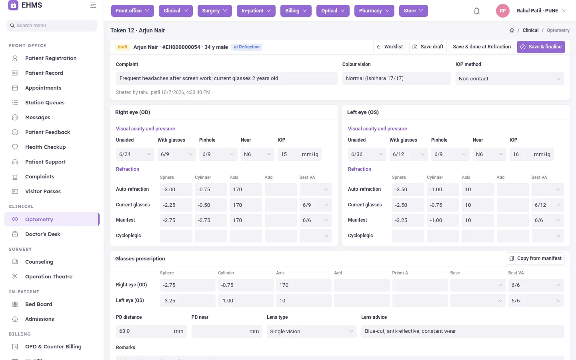Open the Front office menu

[x=132, y=11]
